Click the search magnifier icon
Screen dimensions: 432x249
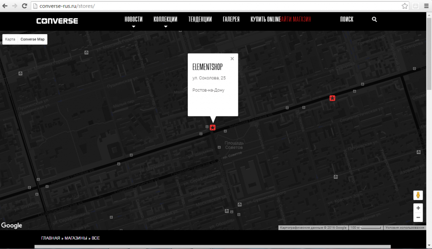[x=374, y=19]
